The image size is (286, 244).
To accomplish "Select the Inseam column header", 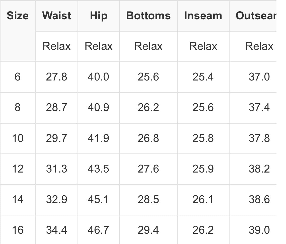I will pos(203,16).
